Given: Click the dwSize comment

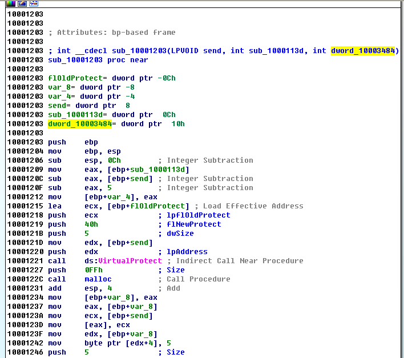Looking at the screenshot, I should pyautogui.click(x=180, y=234).
